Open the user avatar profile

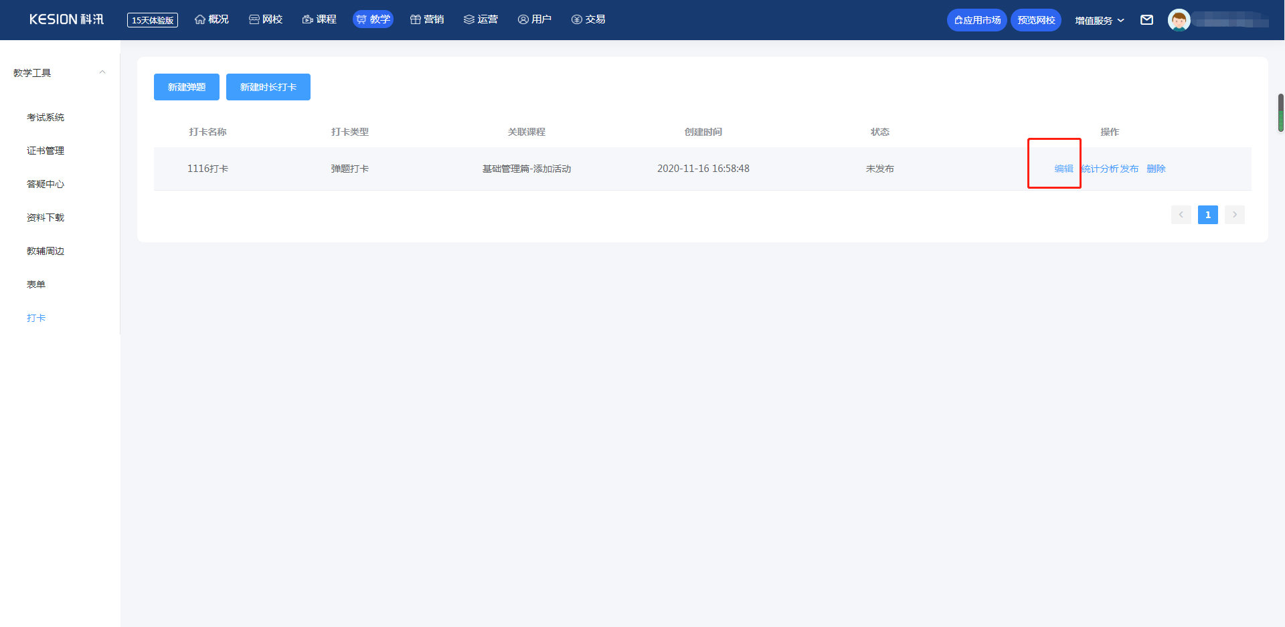[1179, 20]
